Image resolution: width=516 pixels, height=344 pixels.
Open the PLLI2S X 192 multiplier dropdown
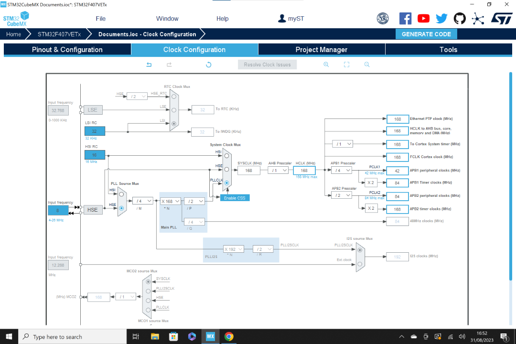coord(233,249)
